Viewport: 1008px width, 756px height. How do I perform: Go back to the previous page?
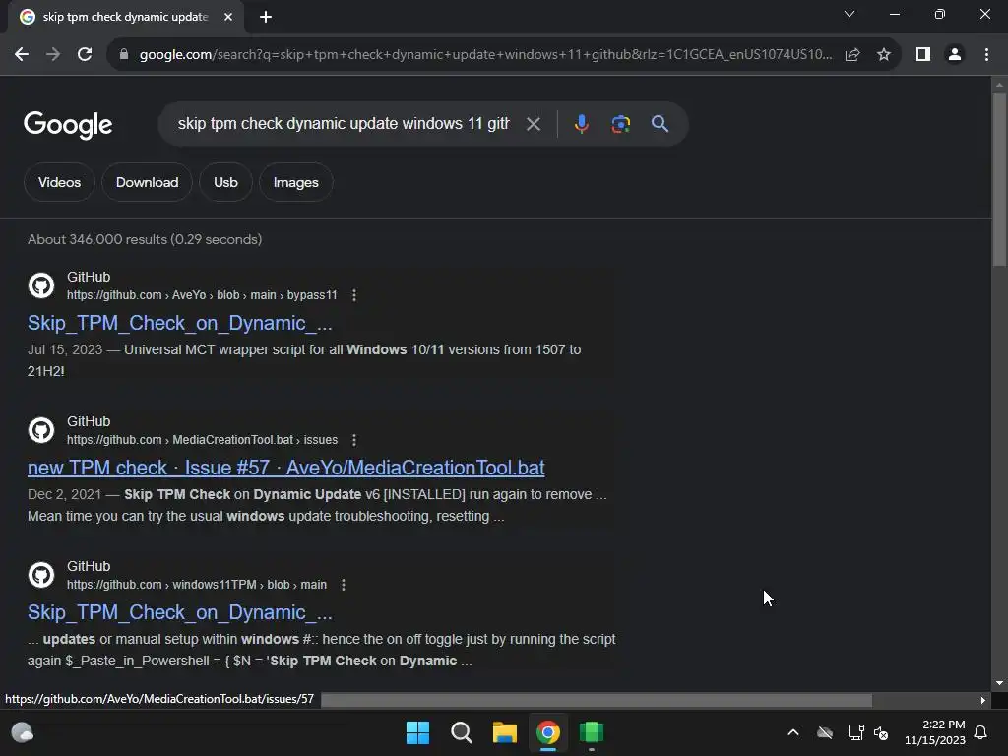tap(22, 55)
